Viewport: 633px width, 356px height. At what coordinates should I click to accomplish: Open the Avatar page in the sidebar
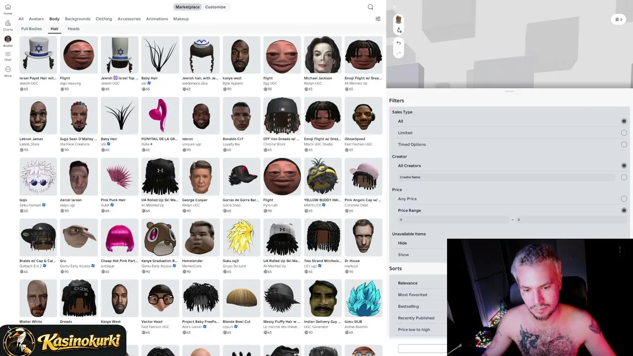8,41
